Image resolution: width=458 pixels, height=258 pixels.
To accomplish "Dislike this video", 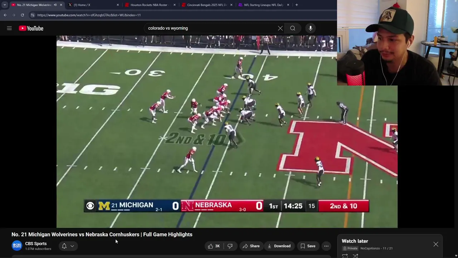I will pyautogui.click(x=230, y=246).
